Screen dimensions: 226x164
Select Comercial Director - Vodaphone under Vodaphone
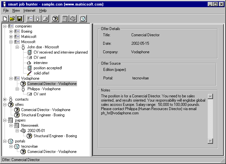52,84
